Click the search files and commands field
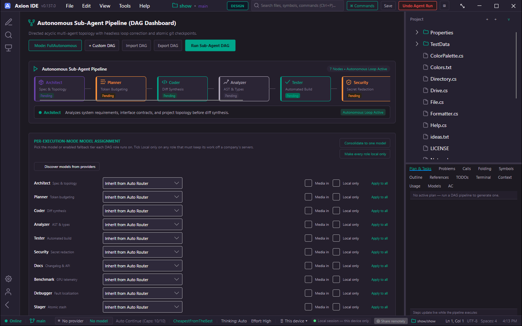Screen dimensions: 522x326 (298, 5)
